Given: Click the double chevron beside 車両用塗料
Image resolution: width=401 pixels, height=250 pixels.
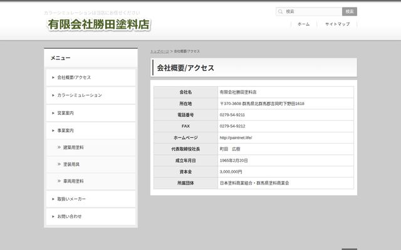Looking at the screenshot, I should 59,181.
